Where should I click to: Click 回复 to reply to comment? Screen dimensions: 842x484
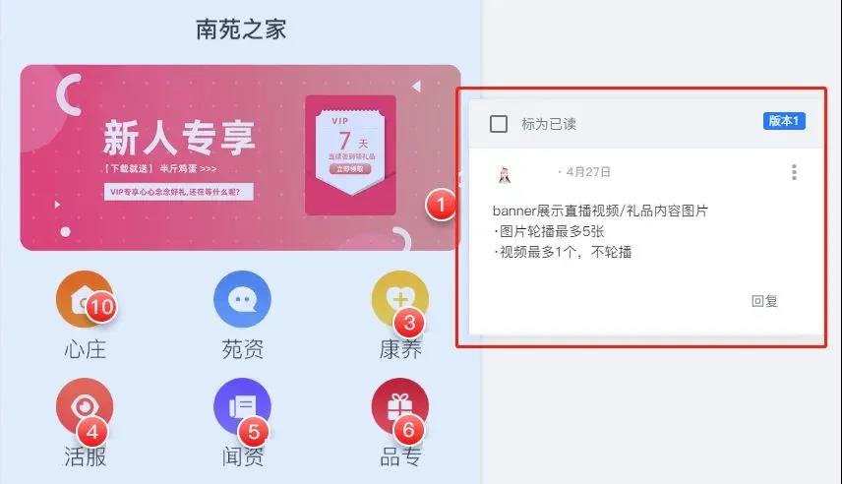pyautogui.click(x=764, y=301)
